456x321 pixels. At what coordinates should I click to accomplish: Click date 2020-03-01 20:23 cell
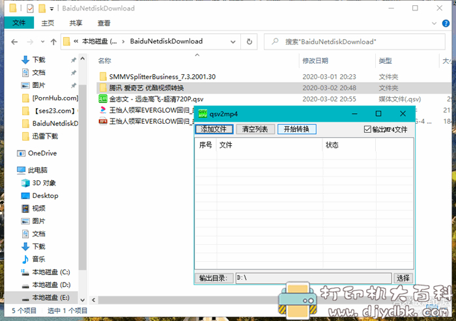[x=329, y=77]
